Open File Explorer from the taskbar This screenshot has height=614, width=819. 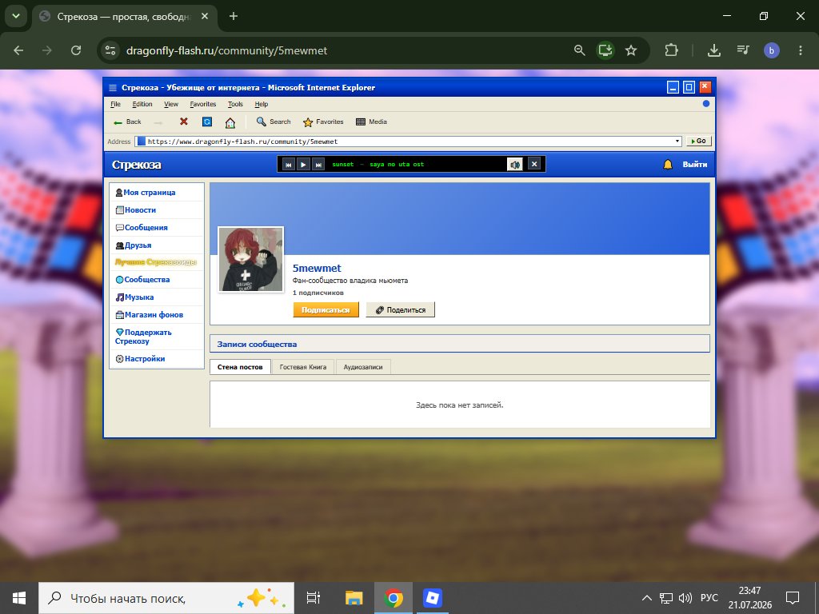[x=354, y=598]
